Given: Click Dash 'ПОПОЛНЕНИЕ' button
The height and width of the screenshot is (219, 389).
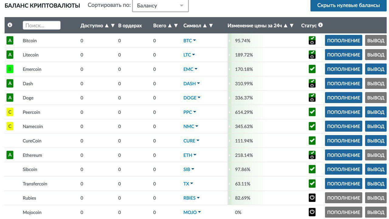Looking at the screenshot, I should tap(343, 83).
